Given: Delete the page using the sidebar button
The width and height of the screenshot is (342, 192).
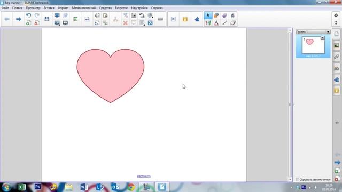Looking at the screenshot, I should point(337,179).
